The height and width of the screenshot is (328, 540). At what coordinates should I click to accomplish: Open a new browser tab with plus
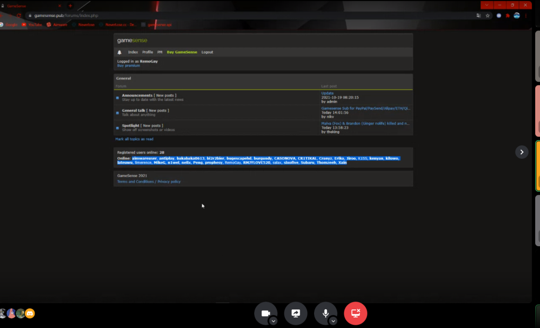tap(70, 6)
